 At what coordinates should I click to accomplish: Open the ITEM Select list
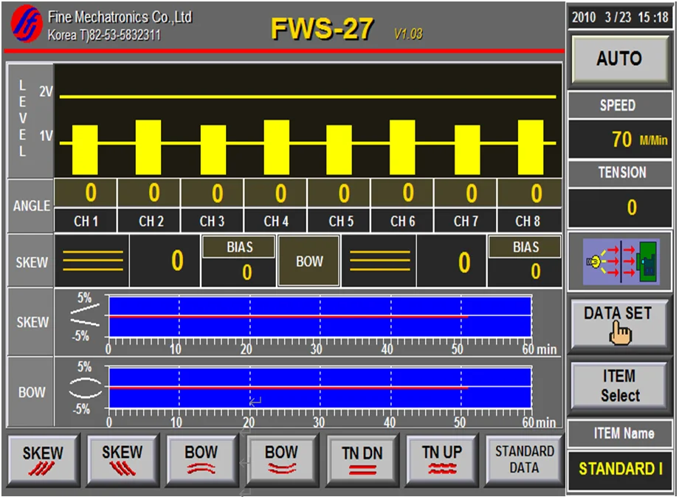coord(620,385)
